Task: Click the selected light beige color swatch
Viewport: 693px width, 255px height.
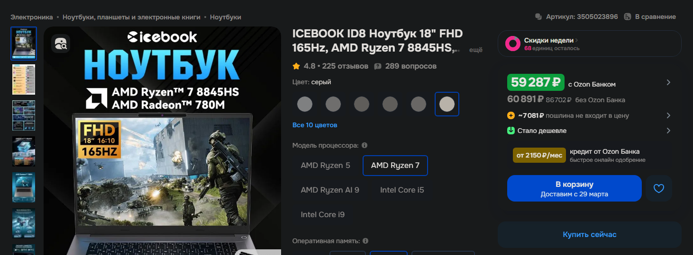Action: pos(447,104)
